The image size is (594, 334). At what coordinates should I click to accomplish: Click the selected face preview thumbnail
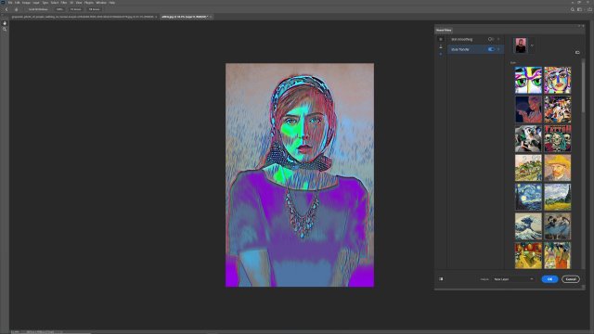(521, 45)
